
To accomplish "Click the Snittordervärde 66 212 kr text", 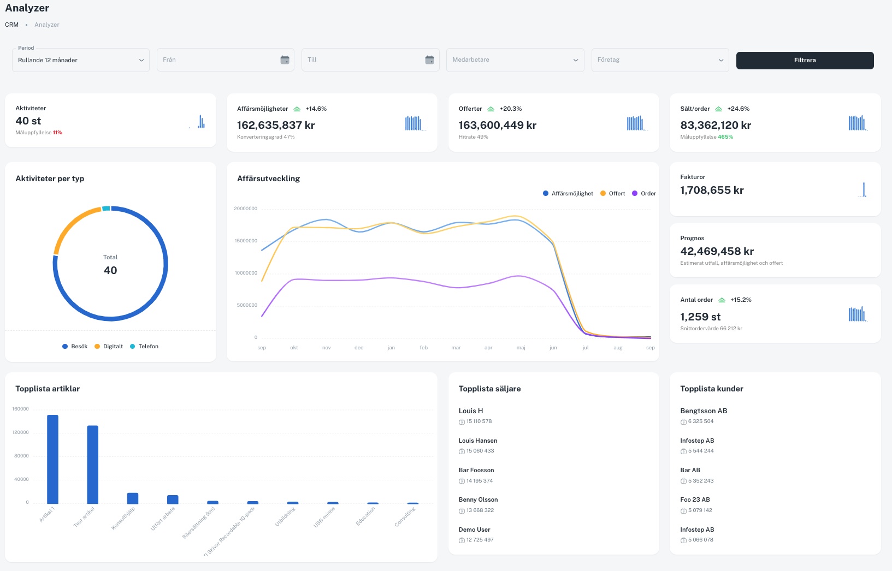I will pyautogui.click(x=711, y=329).
